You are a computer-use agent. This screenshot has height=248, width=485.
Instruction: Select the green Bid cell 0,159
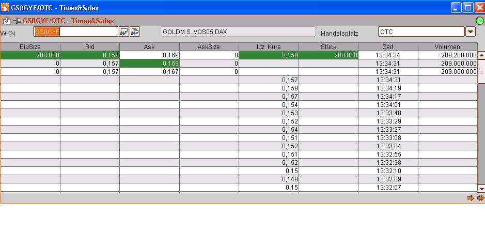pyautogui.click(x=90, y=55)
